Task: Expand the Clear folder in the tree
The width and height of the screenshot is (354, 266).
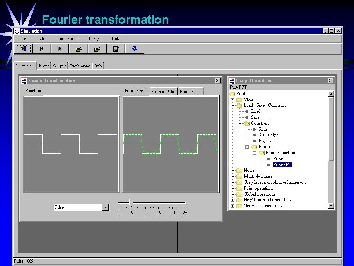Action: 232,100
